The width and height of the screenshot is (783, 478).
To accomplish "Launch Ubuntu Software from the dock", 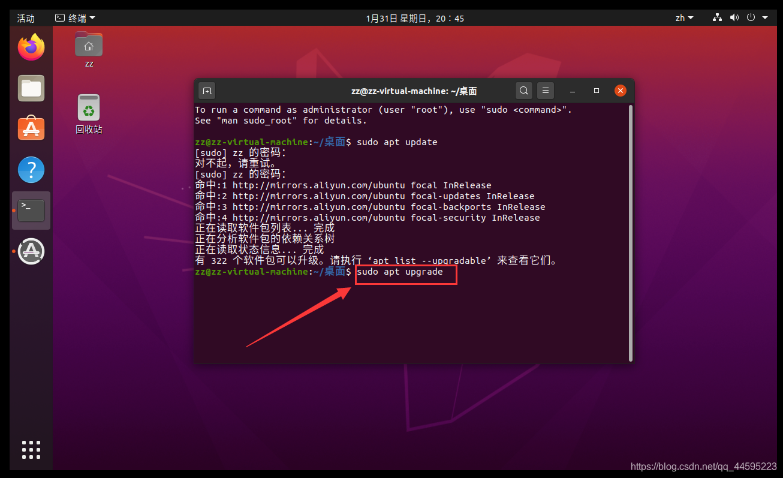I will [31, 129].
